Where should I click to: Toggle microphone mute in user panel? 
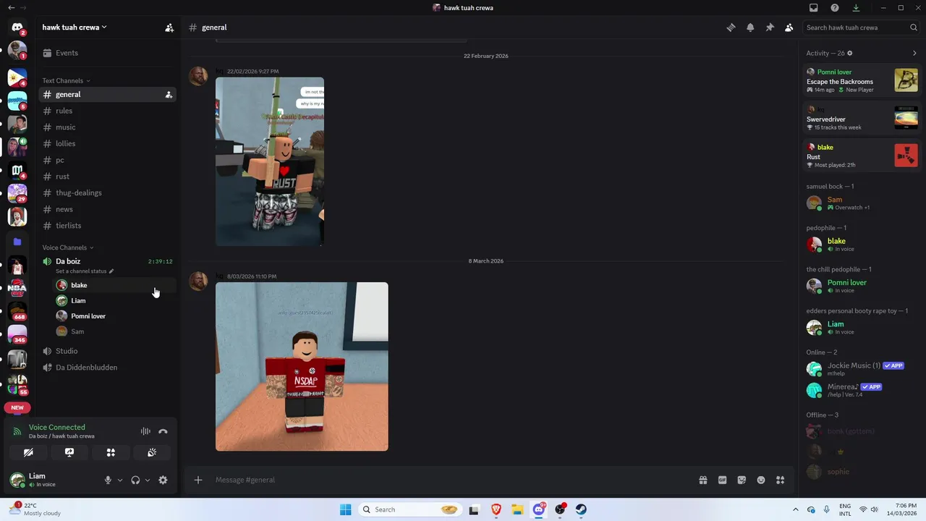[x=108, y=480]
